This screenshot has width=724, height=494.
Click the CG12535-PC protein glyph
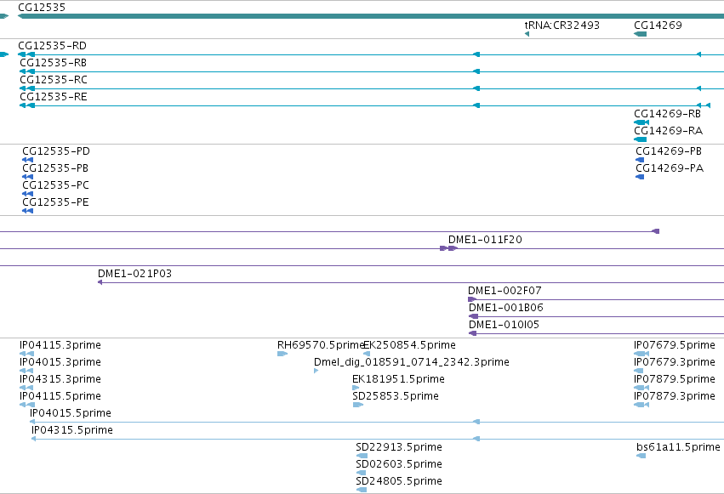pos(28,194)
